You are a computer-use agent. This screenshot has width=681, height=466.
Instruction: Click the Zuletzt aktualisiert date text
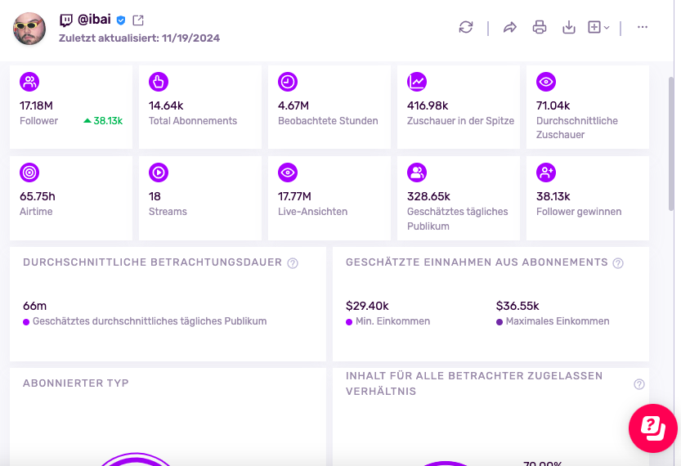[139, 38]
